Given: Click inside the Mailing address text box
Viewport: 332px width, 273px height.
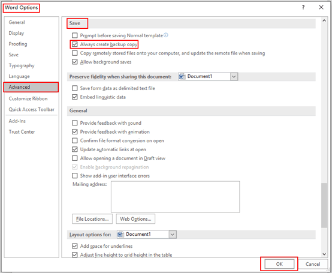Looking at the screenshot, I should tap(176, 197).
